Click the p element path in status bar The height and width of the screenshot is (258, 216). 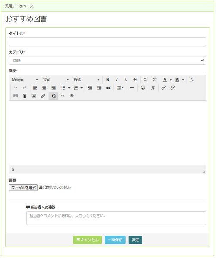[x=13, y=169]
